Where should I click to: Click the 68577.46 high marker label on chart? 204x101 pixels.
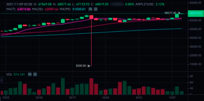pos(170,13)
